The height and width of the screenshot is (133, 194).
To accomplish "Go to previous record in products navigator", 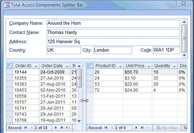I will pos(112,128).
